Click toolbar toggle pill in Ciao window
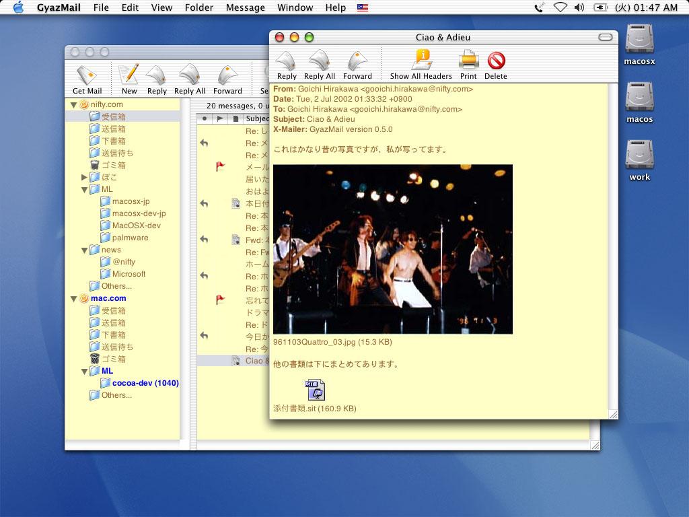Image resolution: width=689 pixels, height=517 pixels. 606,38
